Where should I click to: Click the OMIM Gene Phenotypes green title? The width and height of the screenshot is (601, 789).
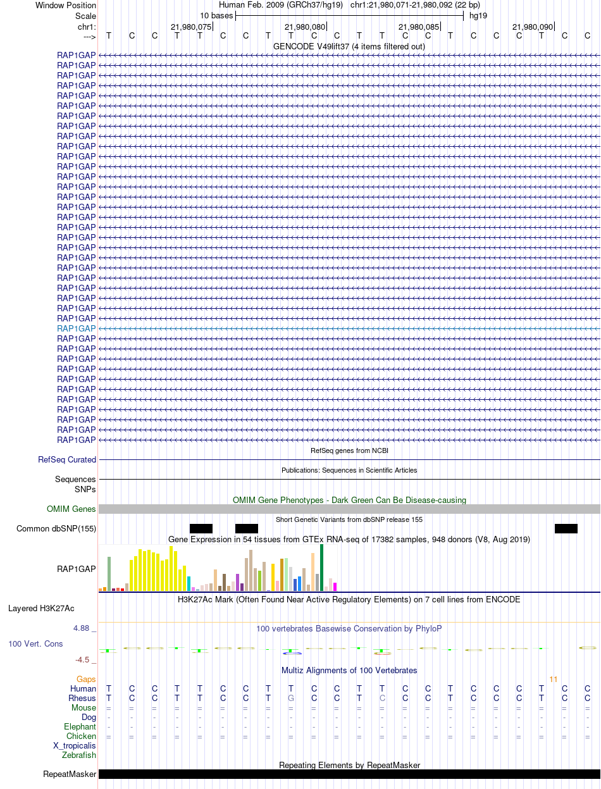(349, 500)
